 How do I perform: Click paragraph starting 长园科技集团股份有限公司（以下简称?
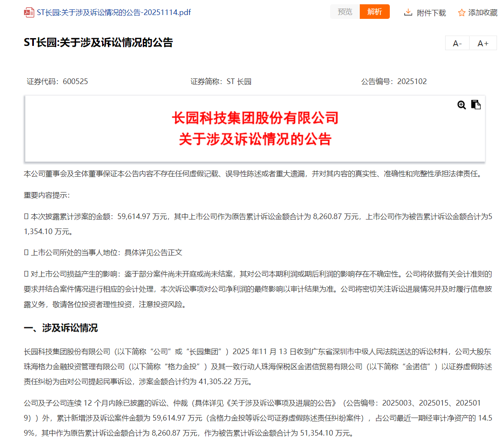click(x=258, y=367)
